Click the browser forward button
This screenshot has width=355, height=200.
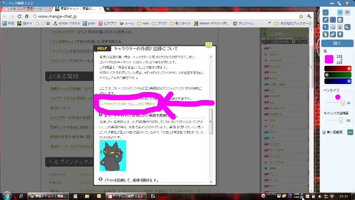click(12, 16)
